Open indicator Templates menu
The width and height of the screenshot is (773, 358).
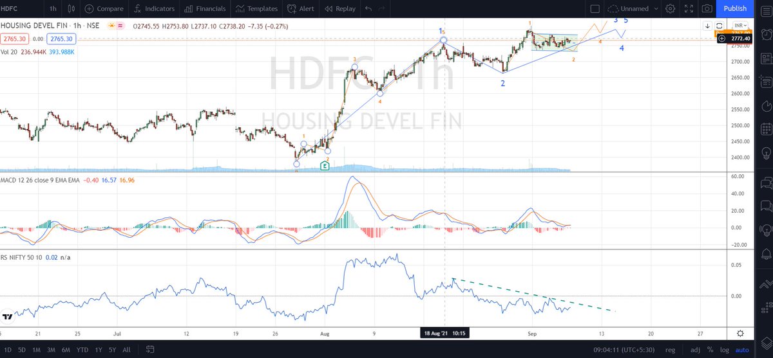(256, 9)
